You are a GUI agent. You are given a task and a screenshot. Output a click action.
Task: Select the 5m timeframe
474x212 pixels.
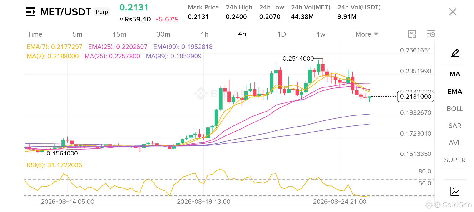(x=77, y=34)
